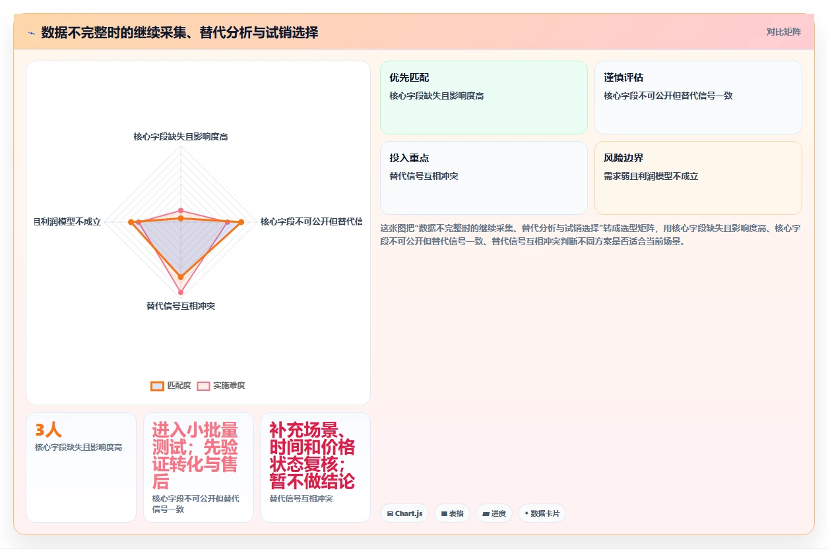Toggle the 匹配度 legend series
Screen dimensions: 828x549
tap(171, 386)
